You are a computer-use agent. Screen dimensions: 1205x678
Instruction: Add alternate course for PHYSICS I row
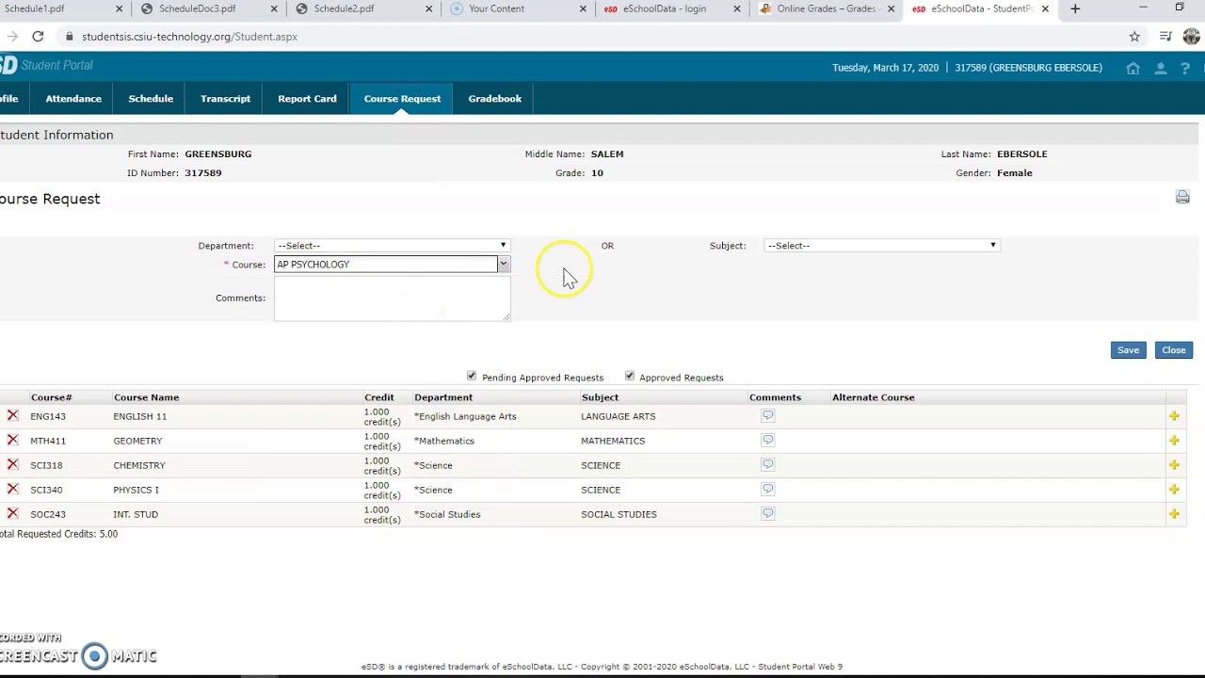[x=1174, y=490]
